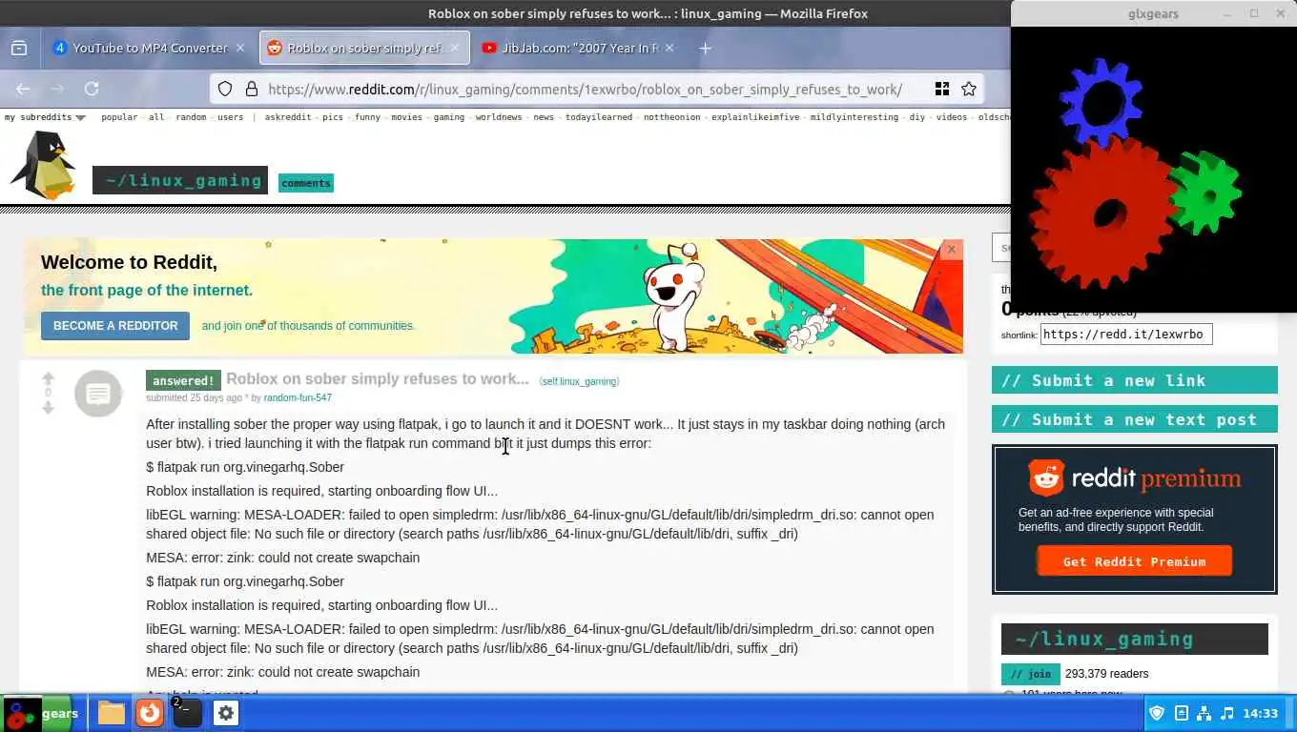Dismiss the Welcome to Reddit banner
The image size is (1297, 732).
click(x=951, y=250)
